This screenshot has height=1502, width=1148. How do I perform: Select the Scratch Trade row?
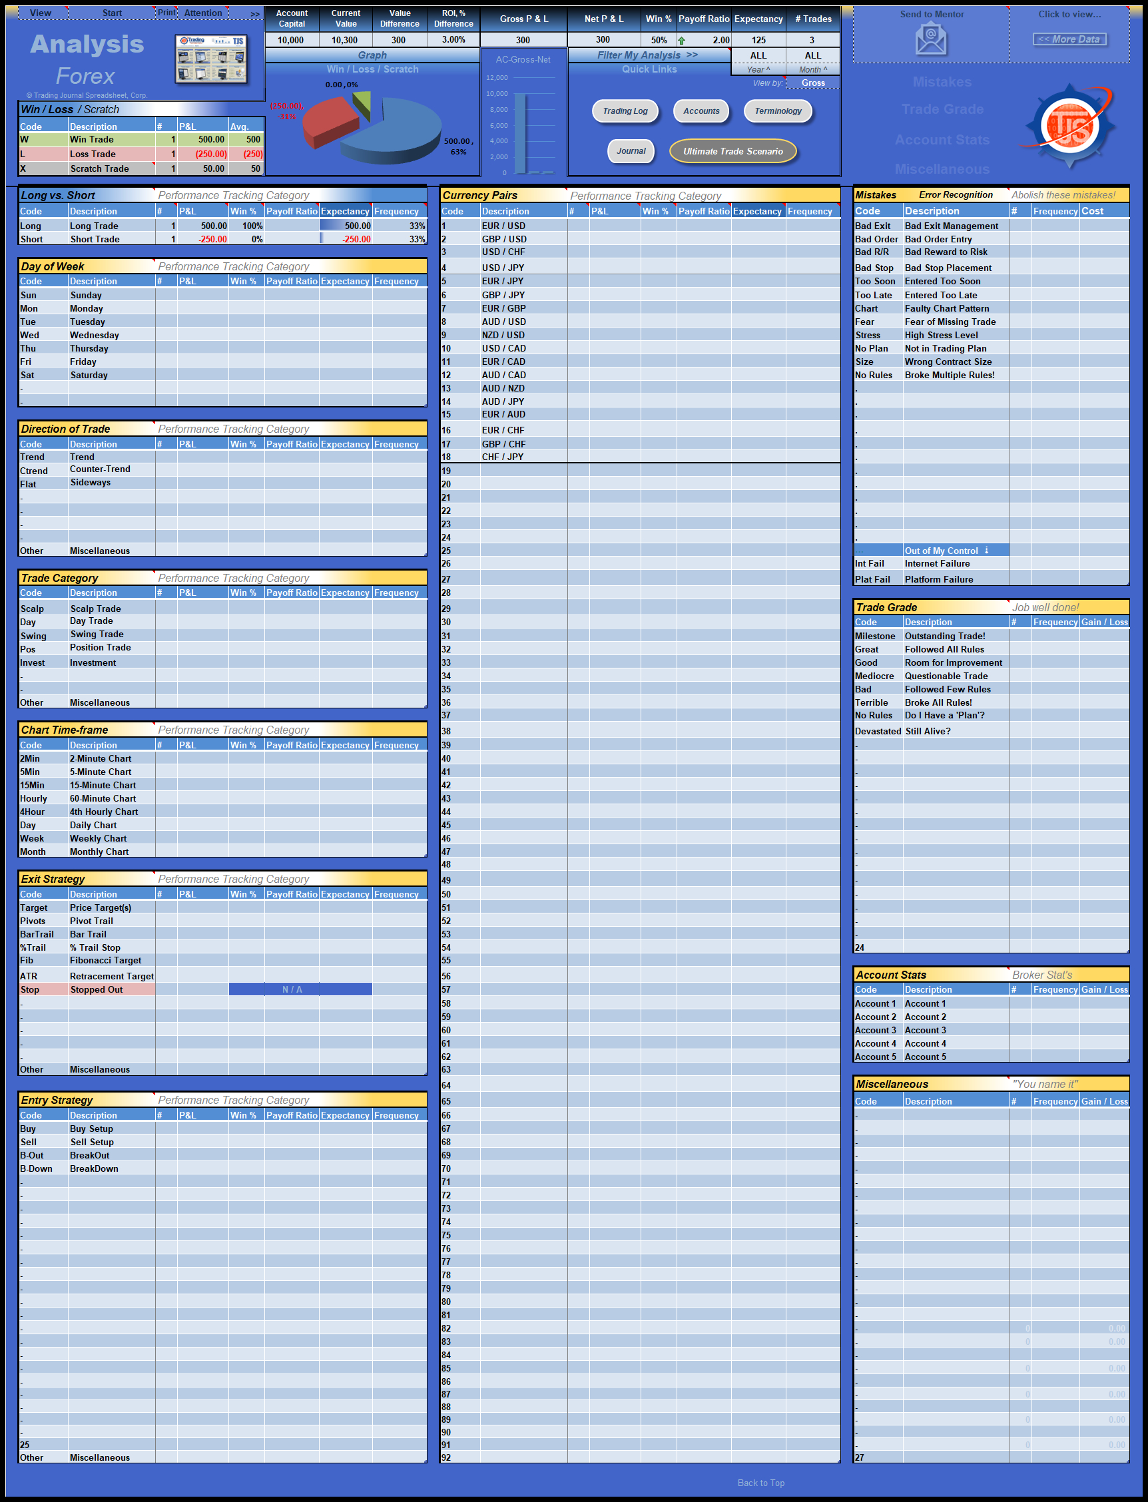(x=141, y=168)
